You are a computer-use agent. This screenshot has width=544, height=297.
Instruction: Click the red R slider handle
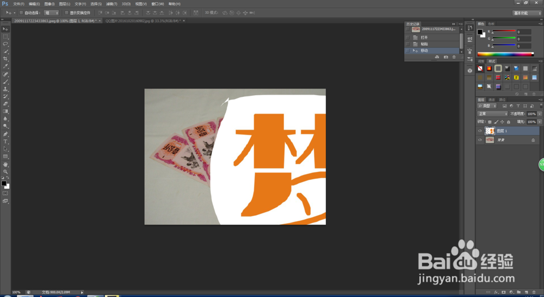point(493,33)
